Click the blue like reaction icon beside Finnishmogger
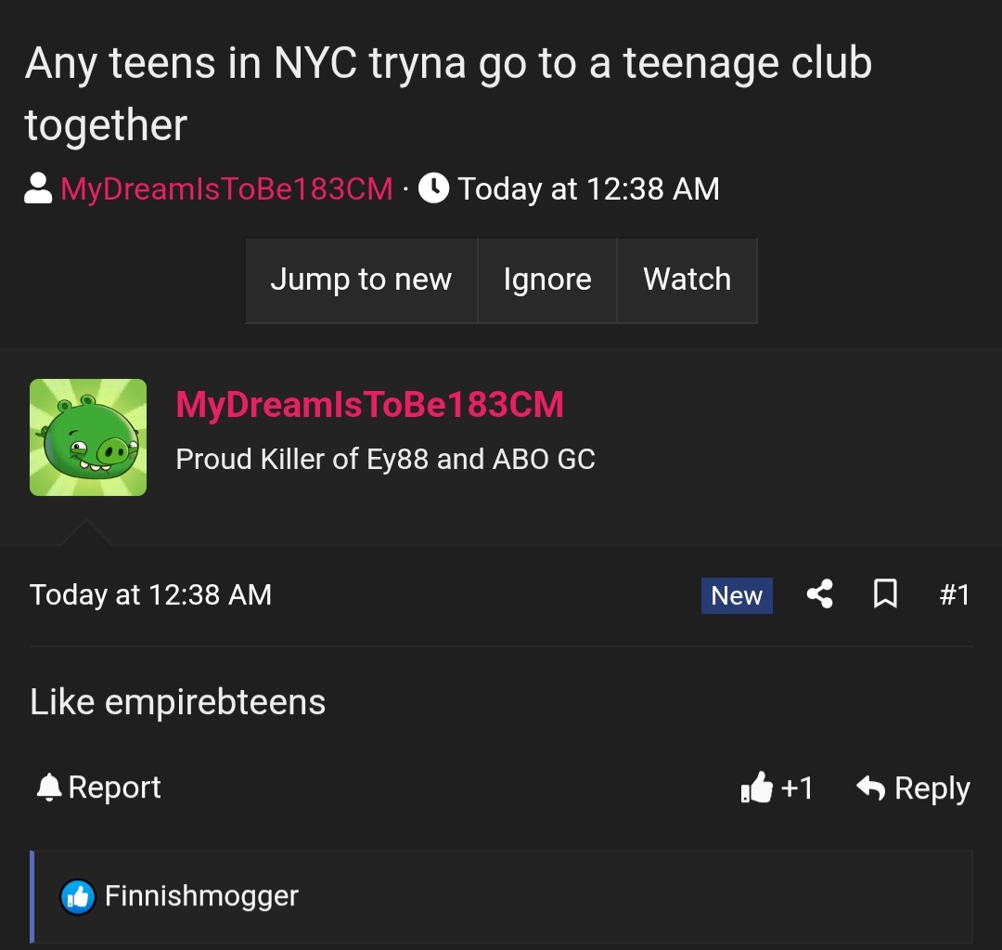This screenshot has width=1002, height=950. 78,896
